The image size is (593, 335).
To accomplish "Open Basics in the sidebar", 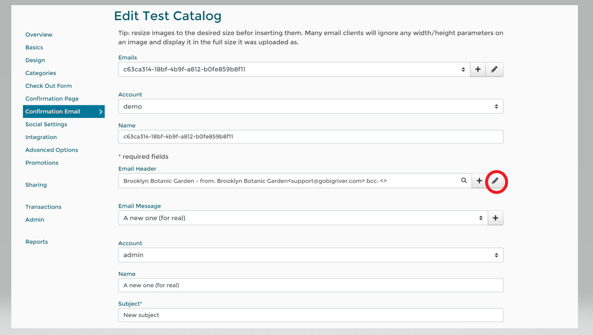I will [34, 47].
